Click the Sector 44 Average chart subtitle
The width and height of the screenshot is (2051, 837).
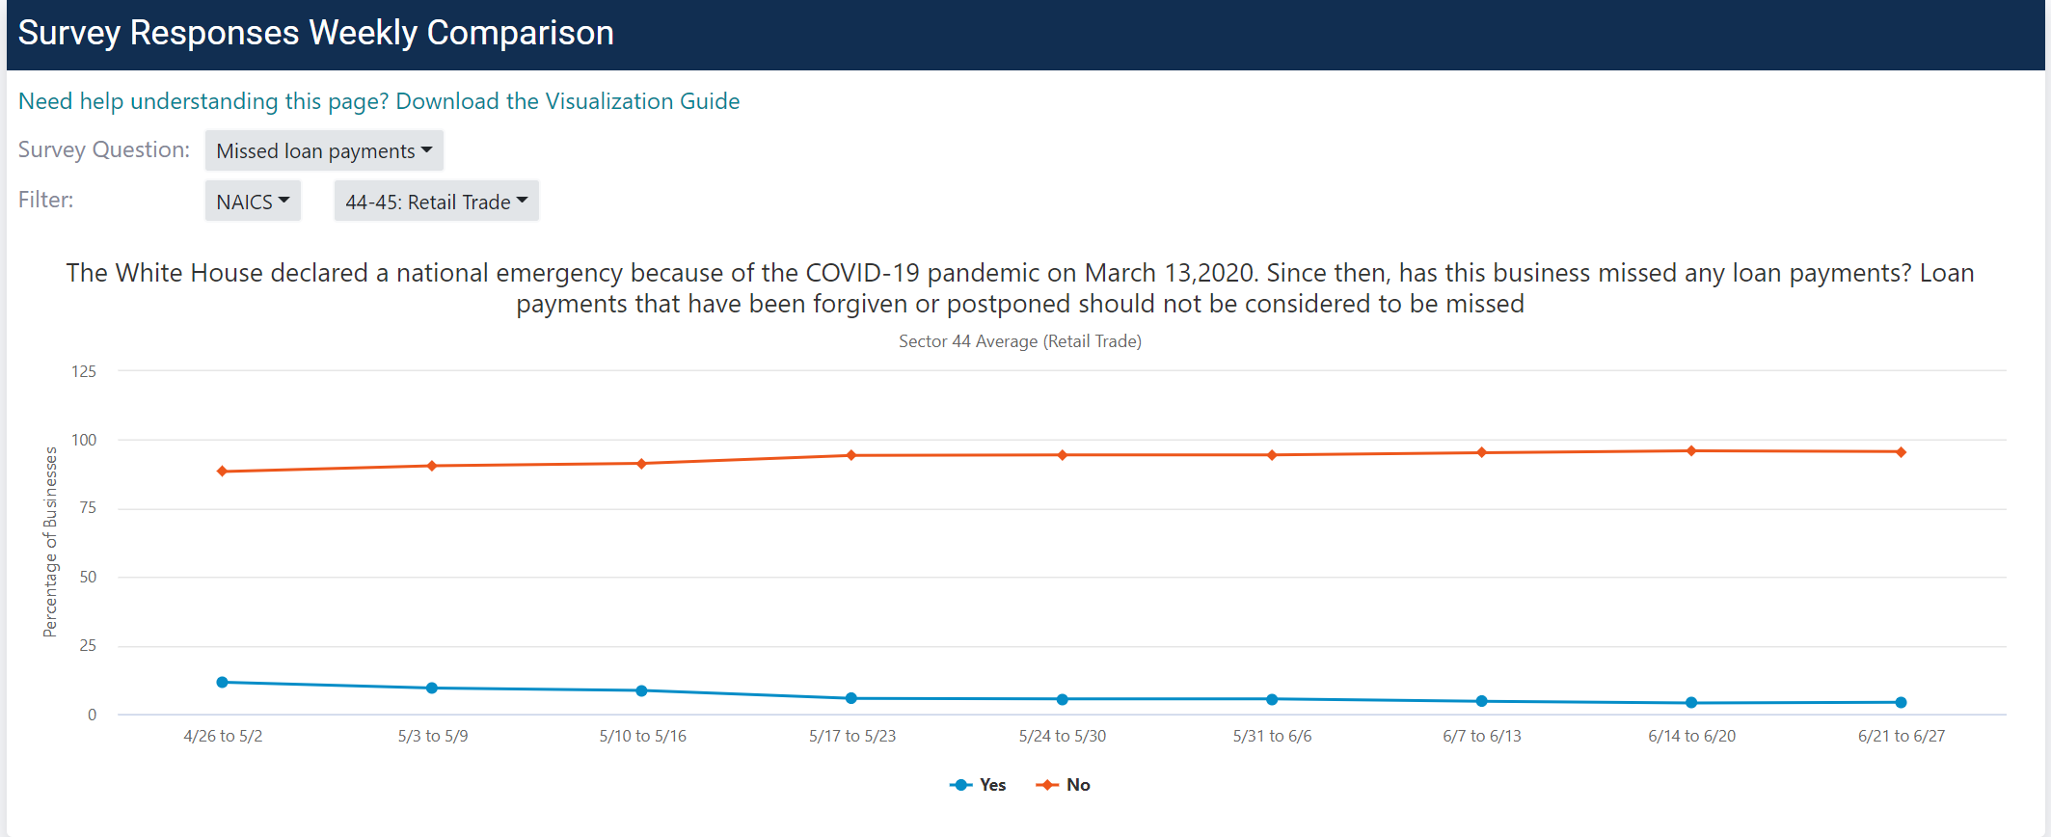point(1020,341)
